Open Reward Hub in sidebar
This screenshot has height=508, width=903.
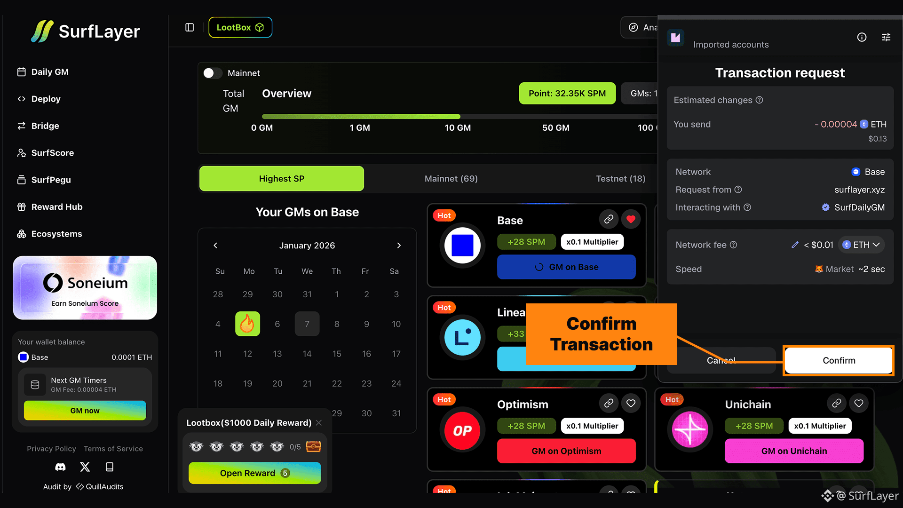tap(56, 207)
